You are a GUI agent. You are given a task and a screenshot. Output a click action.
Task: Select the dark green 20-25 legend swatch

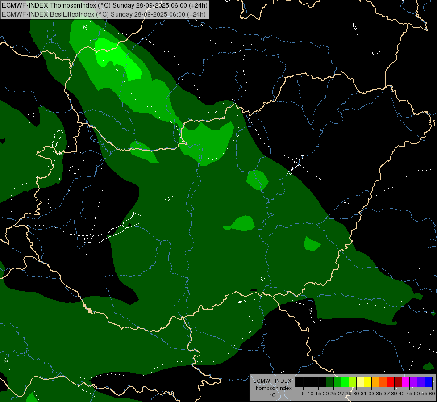tap(330, 382)
